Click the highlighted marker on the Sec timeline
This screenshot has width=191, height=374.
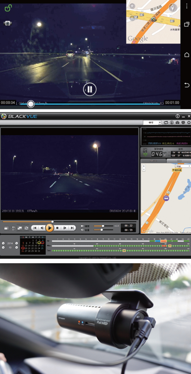[124, 251]
